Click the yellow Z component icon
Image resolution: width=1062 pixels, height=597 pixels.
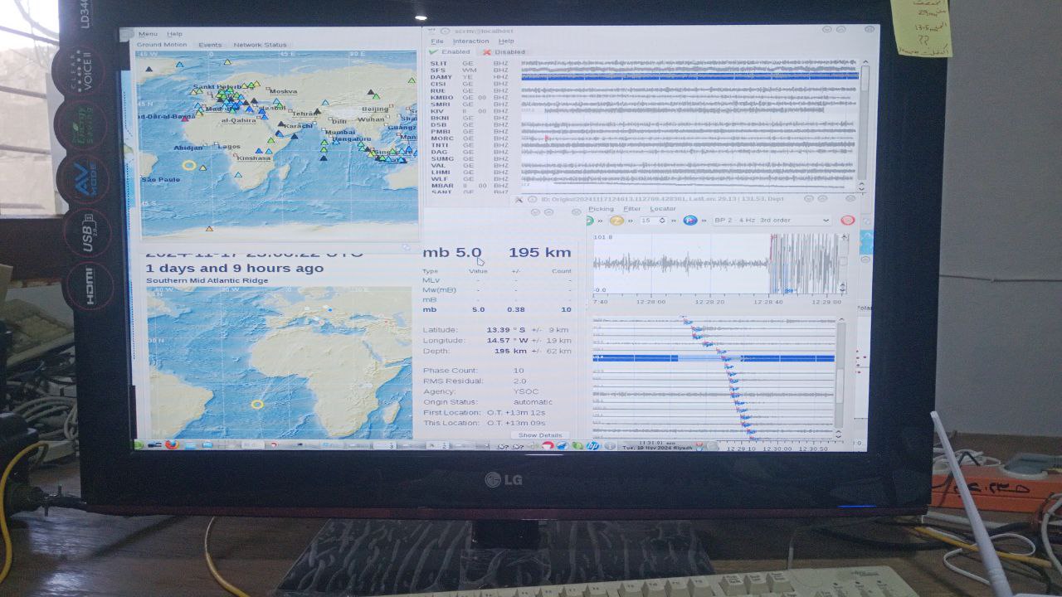pyautogui.click(x=616, y=221)
